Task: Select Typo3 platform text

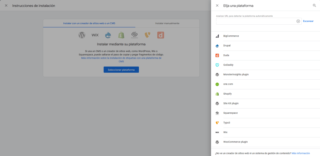Action: point(227,123)
